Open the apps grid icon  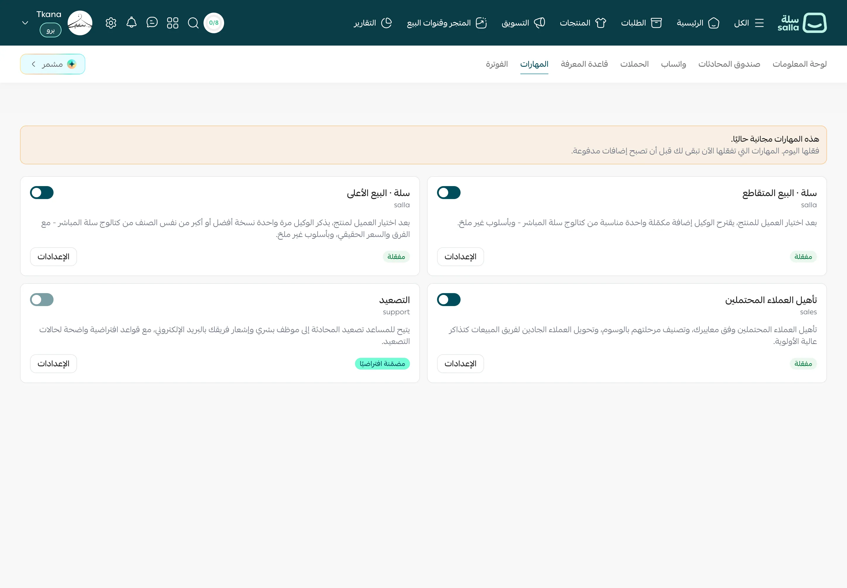coord(173,23)
